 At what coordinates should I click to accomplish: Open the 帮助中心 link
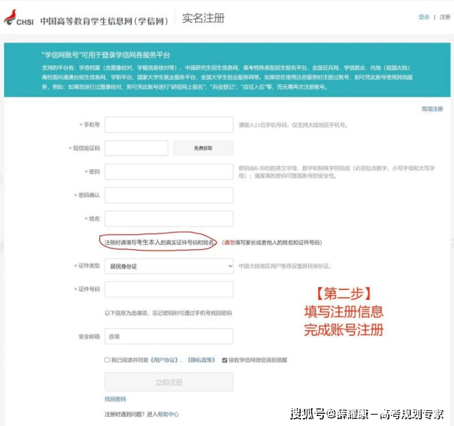(x=168, y=414)
